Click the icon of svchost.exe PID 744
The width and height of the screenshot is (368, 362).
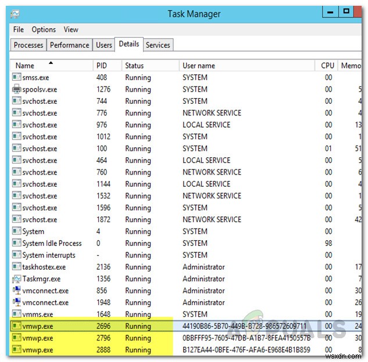(16, 100)
